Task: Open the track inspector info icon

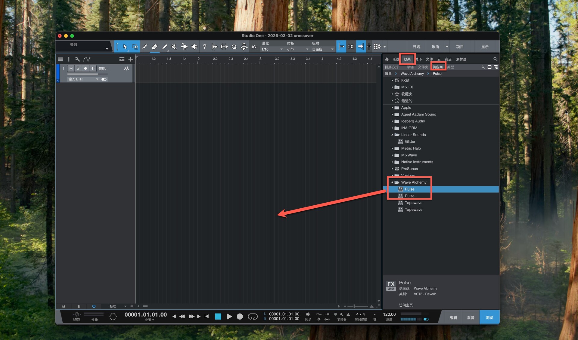Action: 69,59
